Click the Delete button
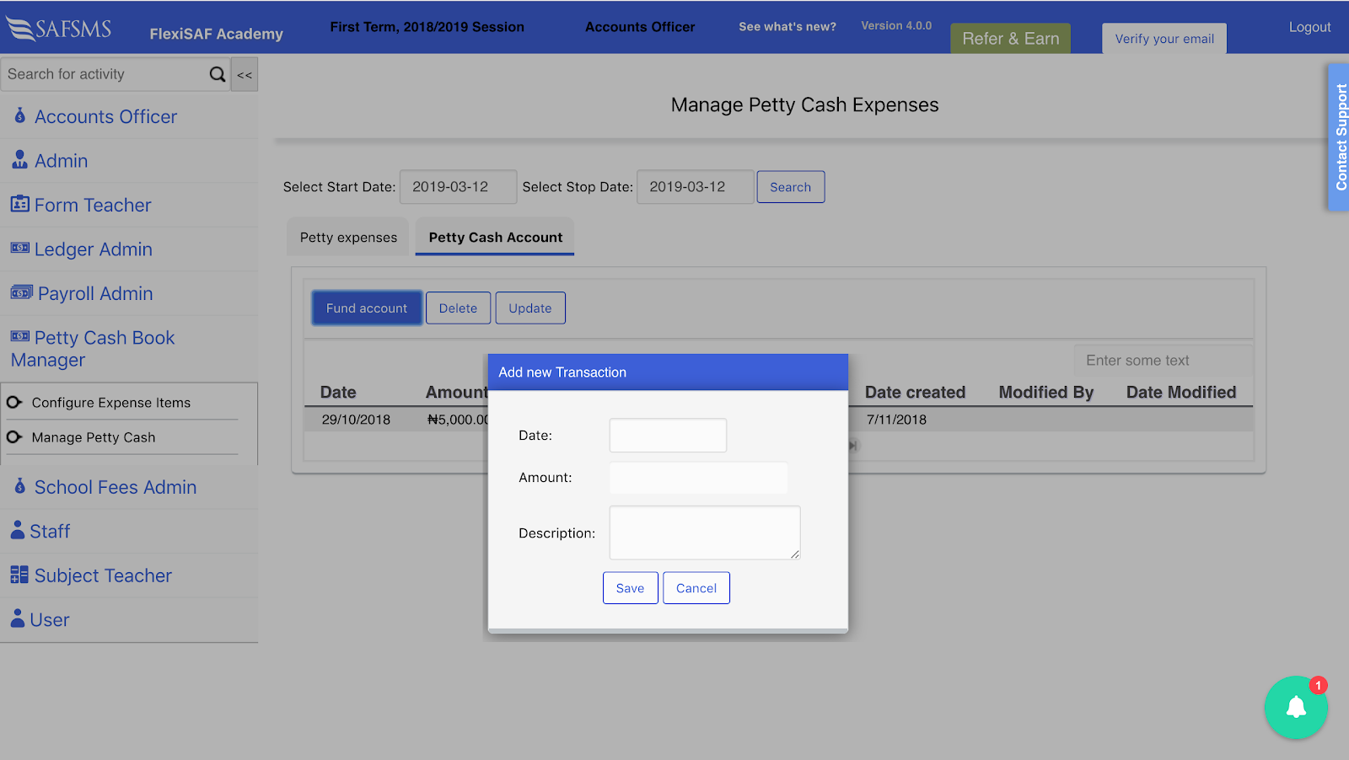The image size is (1349, 760). click(x=458, y=308)
